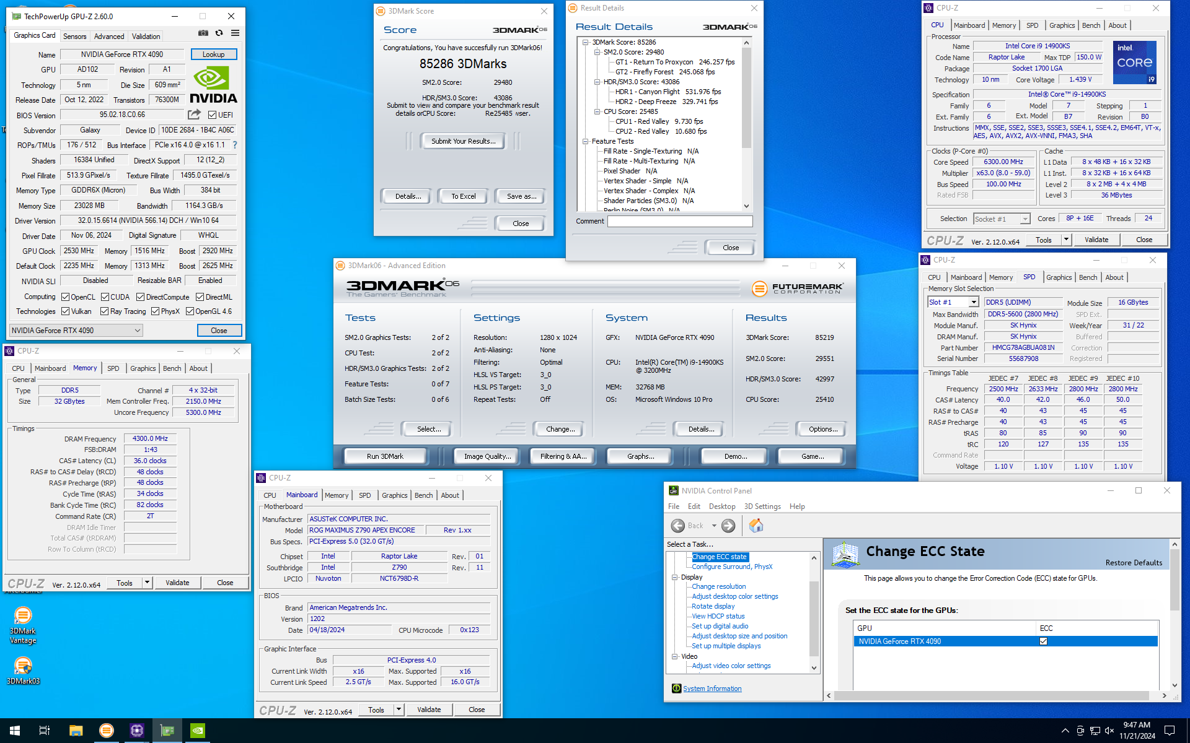
Task: Open GPU selector dropdown in GPU-Z
Action: (76, 331)
